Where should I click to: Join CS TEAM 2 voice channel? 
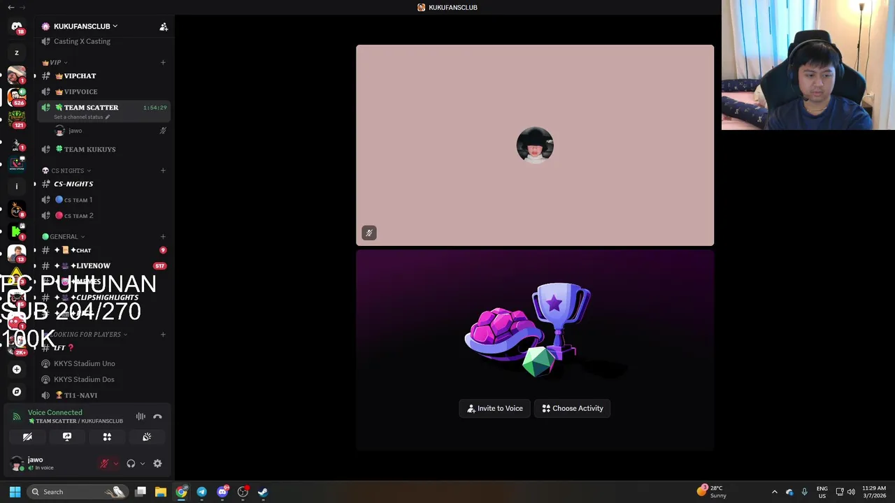(103, 216)
